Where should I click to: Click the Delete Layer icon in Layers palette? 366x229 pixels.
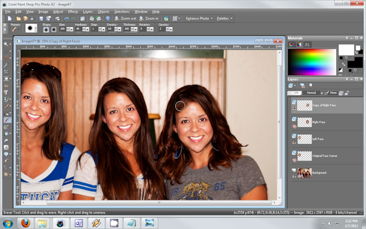(303, 85)
